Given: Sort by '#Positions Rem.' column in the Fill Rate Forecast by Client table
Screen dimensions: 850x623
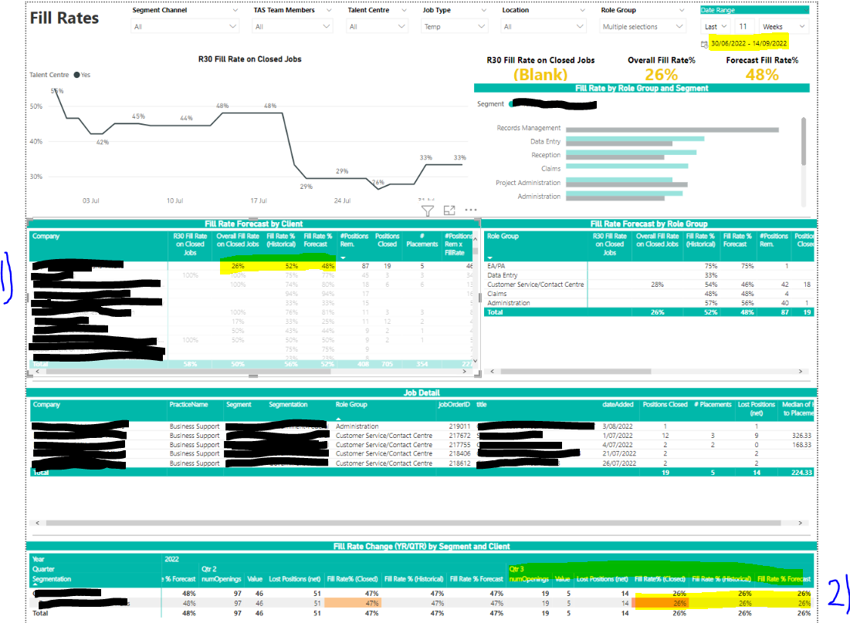Looking at the screenshot, I should (x=354, y=241).
